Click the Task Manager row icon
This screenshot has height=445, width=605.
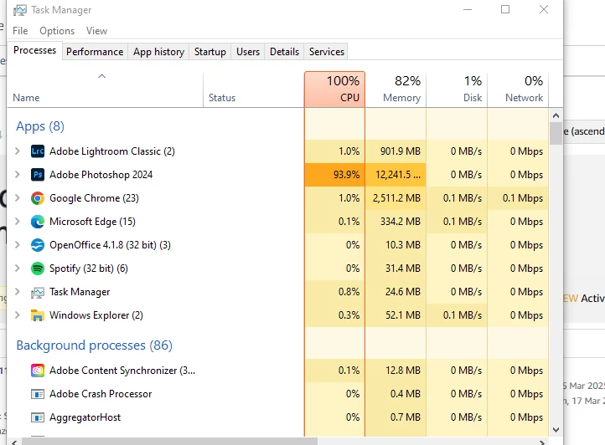coord(38,293)
